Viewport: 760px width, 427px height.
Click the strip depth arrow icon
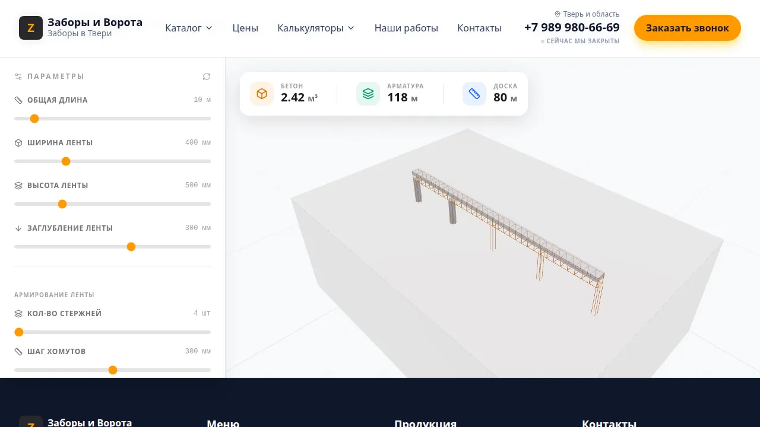coord(18,228)
